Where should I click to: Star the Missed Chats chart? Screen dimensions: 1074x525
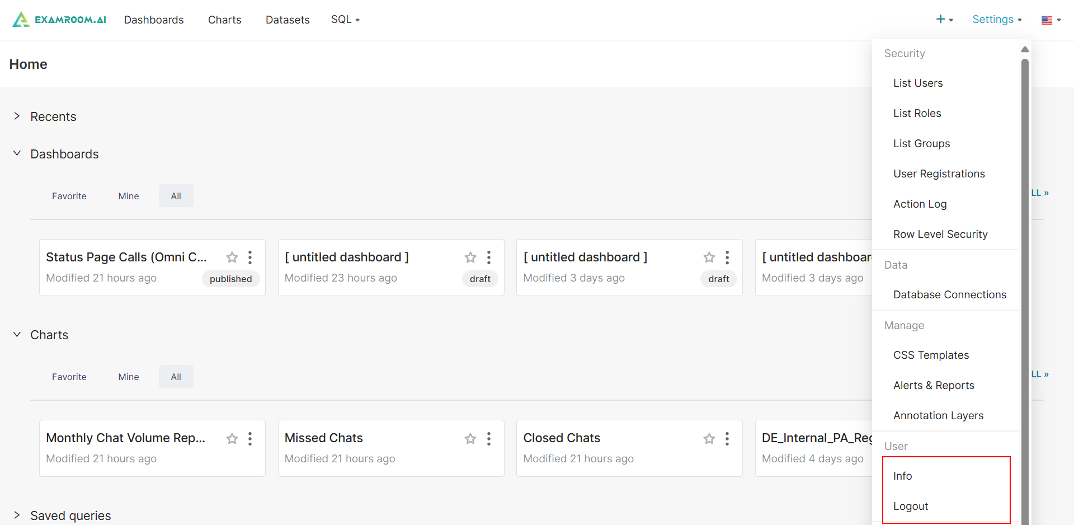tap(470, 439)
